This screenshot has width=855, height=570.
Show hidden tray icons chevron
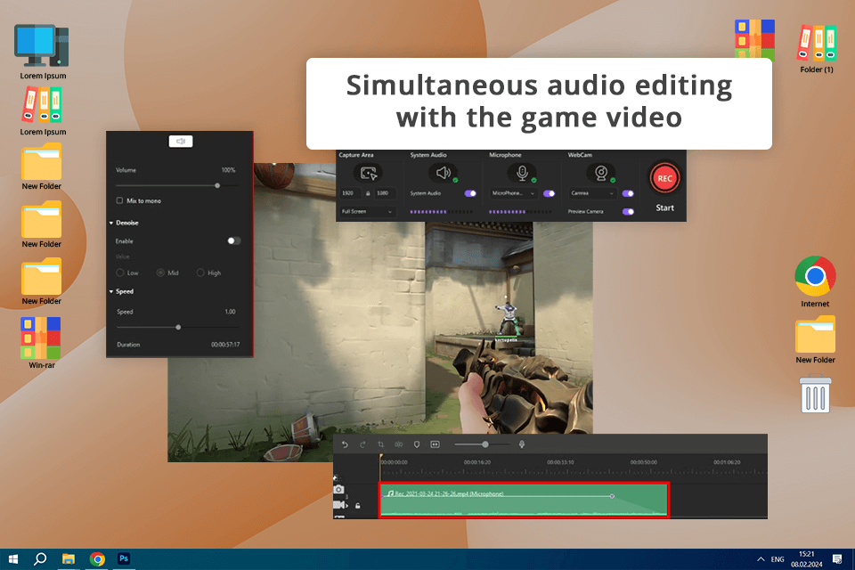(761, 559)
